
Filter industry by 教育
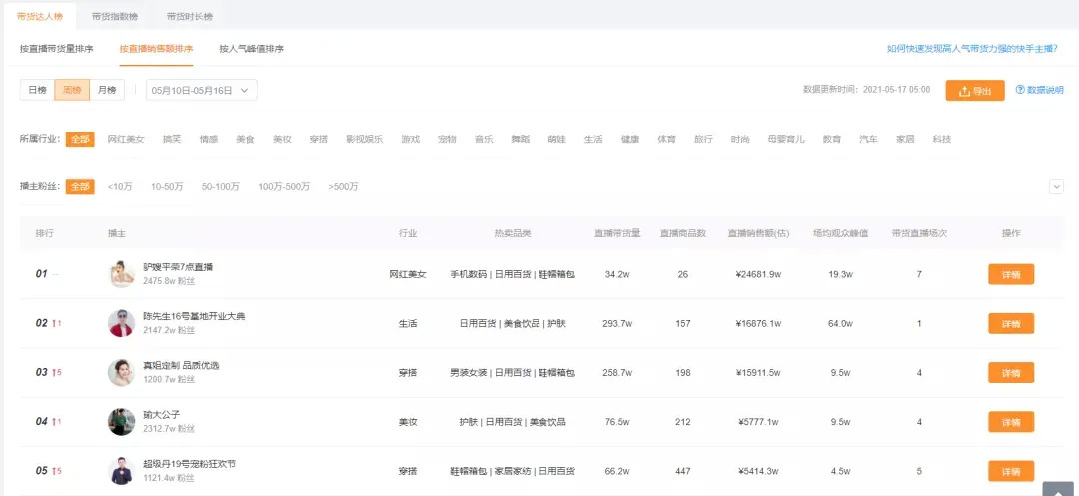click(832, 139)
